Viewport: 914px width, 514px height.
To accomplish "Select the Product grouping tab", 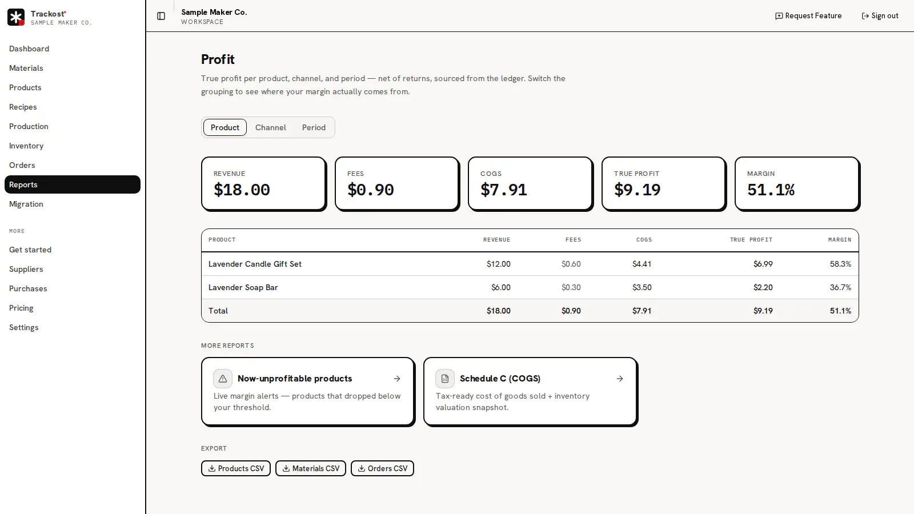I will pos(225,127).
